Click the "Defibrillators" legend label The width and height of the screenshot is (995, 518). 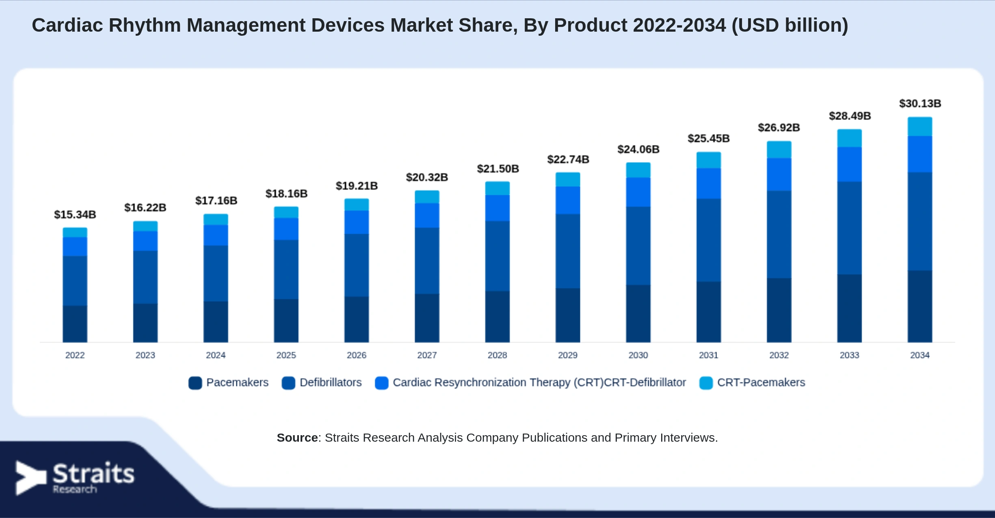point(331,382)
